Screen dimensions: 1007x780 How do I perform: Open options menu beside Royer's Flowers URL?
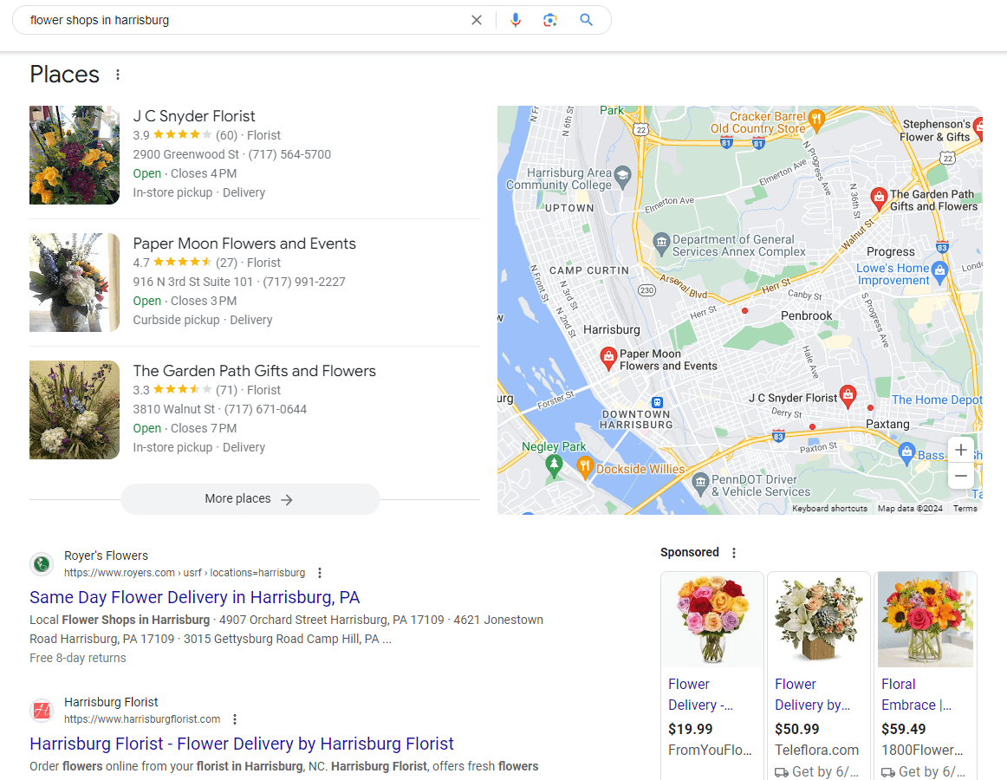(x=320, y=573)
